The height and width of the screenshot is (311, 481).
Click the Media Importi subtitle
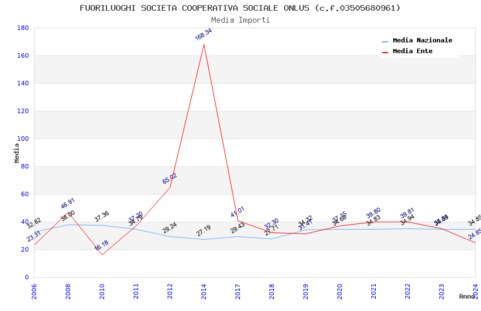point(240,20)
